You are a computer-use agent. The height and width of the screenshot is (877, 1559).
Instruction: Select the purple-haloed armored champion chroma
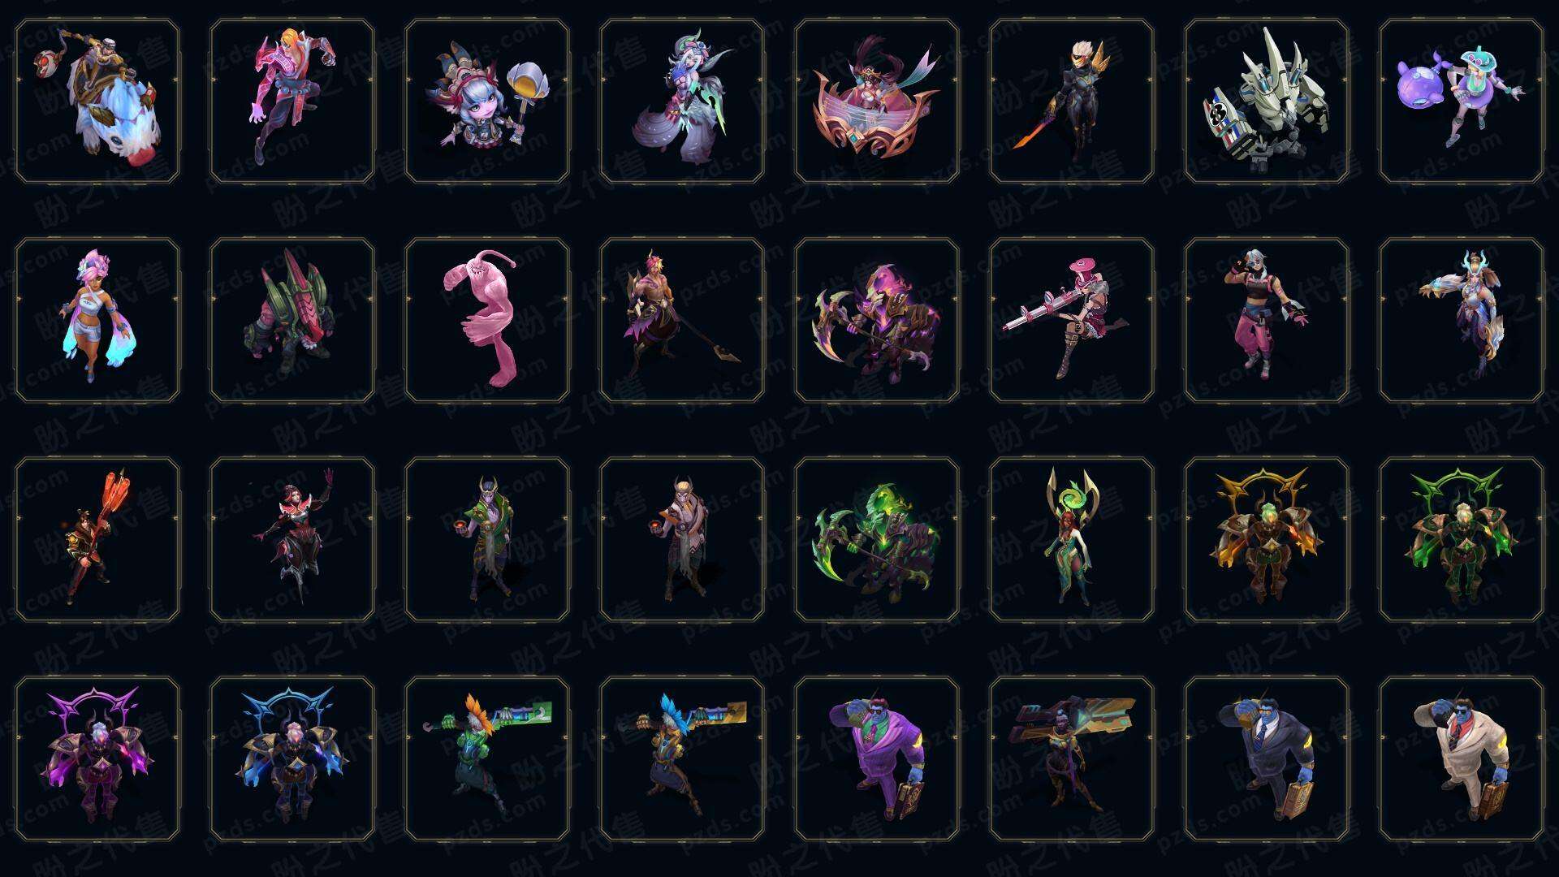tap(97, 758)
